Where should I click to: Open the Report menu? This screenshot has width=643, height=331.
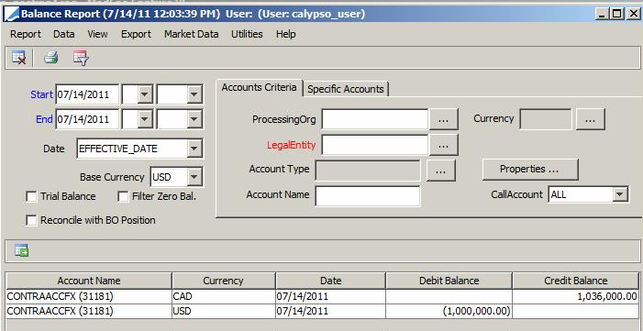pos(26,34)
